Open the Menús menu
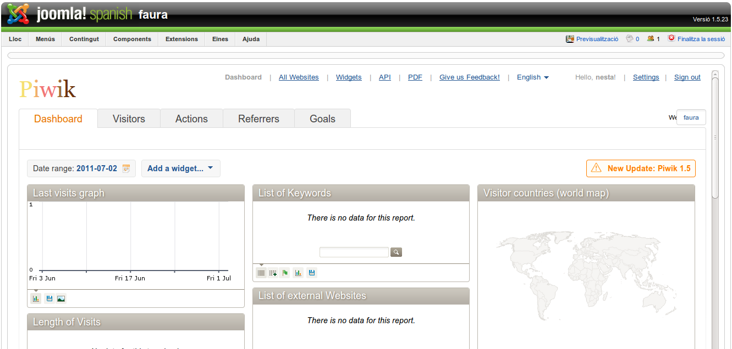The width and height of the screenshot is (732, 349). point(45,39)
